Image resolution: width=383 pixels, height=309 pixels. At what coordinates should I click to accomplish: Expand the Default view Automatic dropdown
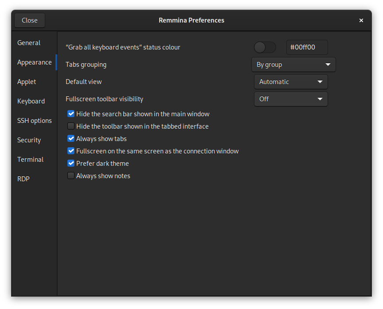click(x=291, y=82)
